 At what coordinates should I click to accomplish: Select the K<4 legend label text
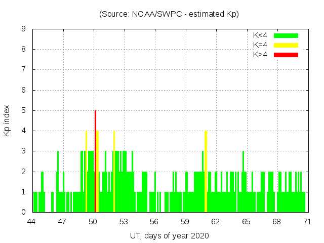tap(261, 35)
